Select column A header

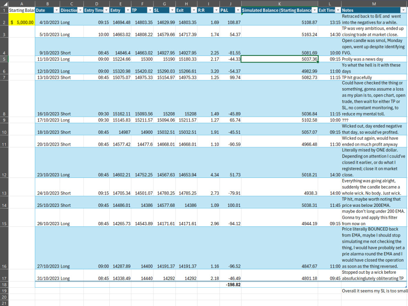pyautogui.click(x=22, y=4)
